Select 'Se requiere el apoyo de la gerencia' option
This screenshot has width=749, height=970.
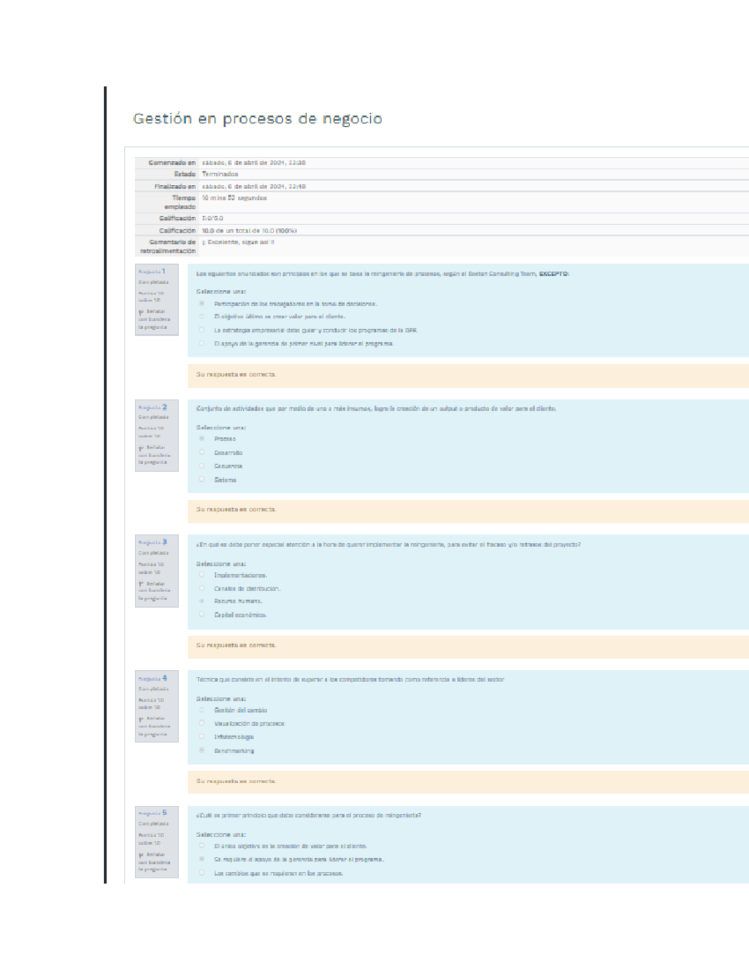202,859
